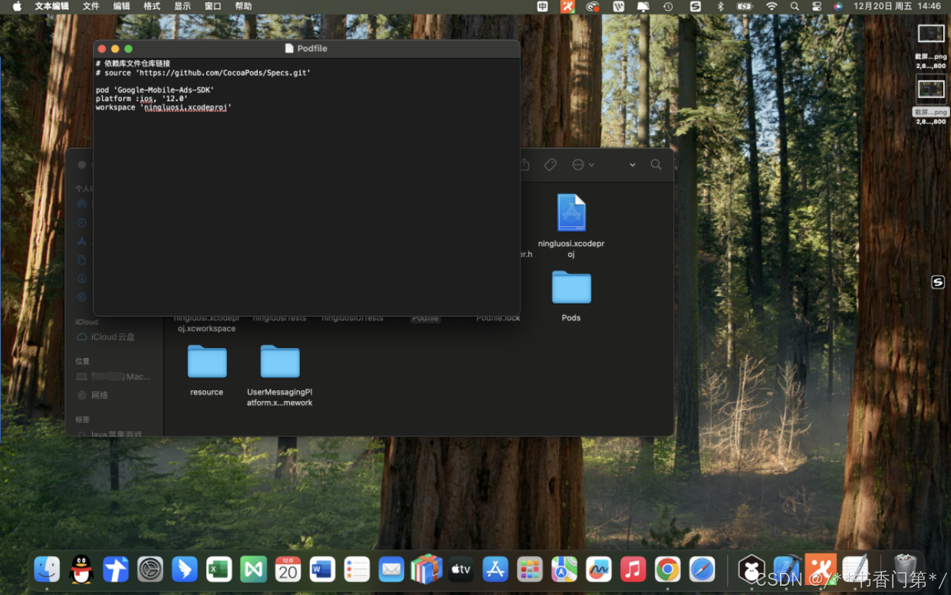Open Mail app in Dock
The height and width of the screenshot is (595, 951).
[x=391, y=569]
